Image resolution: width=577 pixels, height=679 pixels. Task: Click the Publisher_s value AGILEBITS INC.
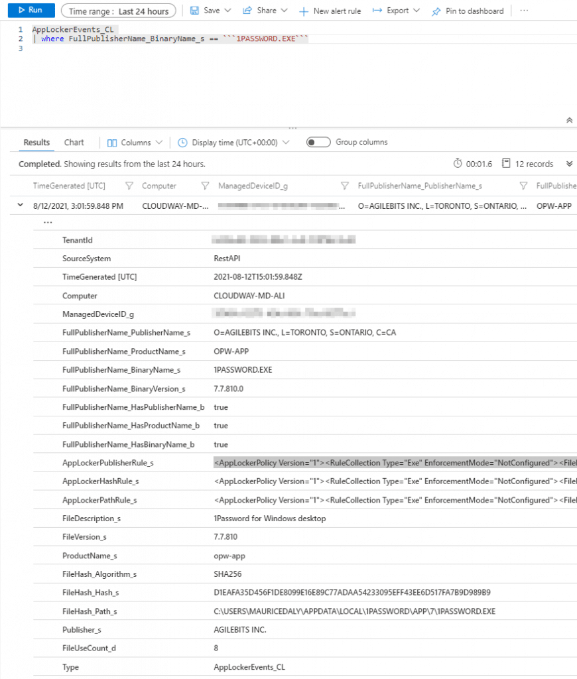click(x=240, y=630)
